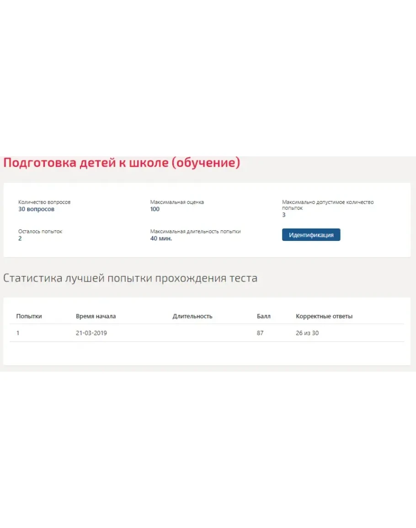Select the start date 21-03-2019 cell
The width and height of the screenshot is (416, 528).
pyautogui.click(x=91, y=333)
